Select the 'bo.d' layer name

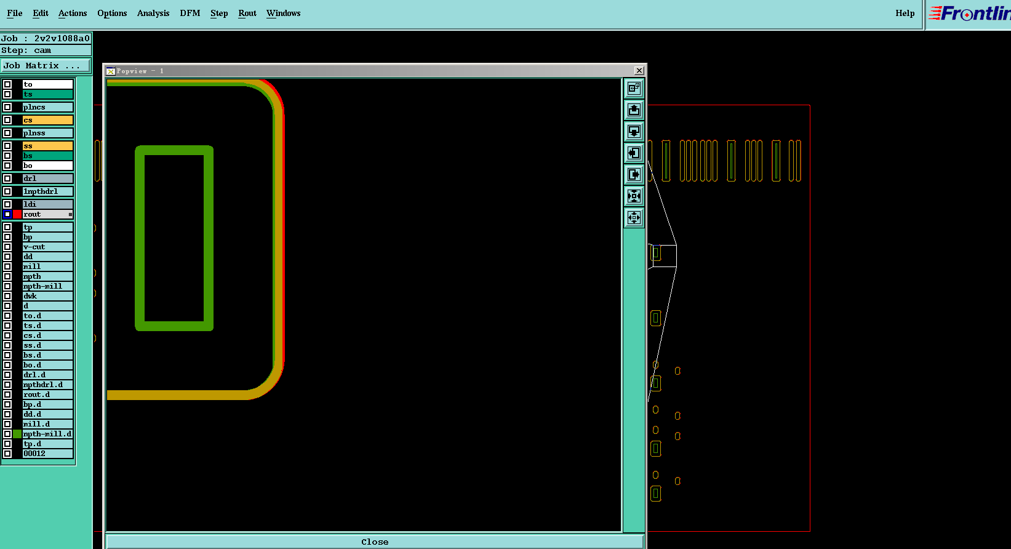click(48, 365)
